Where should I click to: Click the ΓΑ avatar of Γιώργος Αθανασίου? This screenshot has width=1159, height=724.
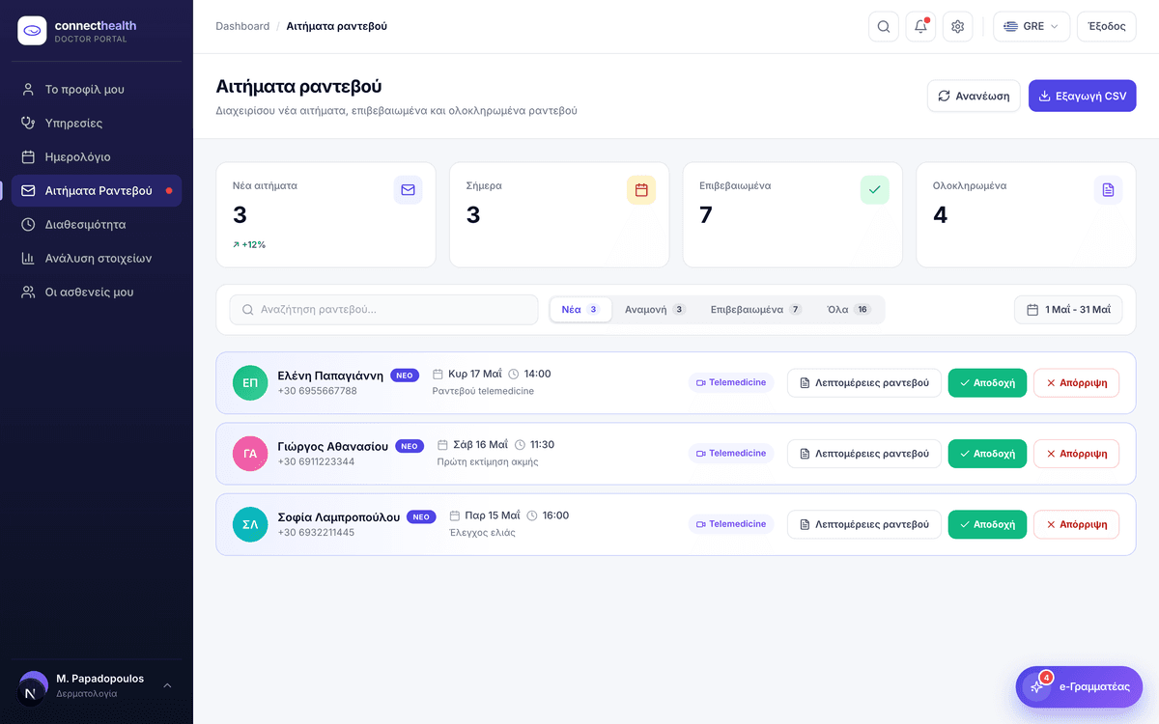pos(250,454)
